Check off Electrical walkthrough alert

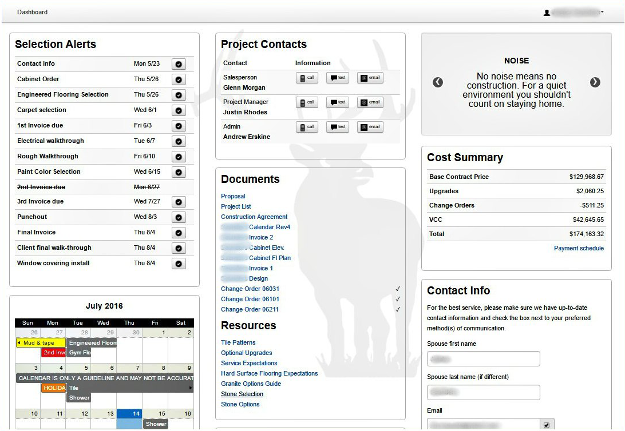(179, 141)
